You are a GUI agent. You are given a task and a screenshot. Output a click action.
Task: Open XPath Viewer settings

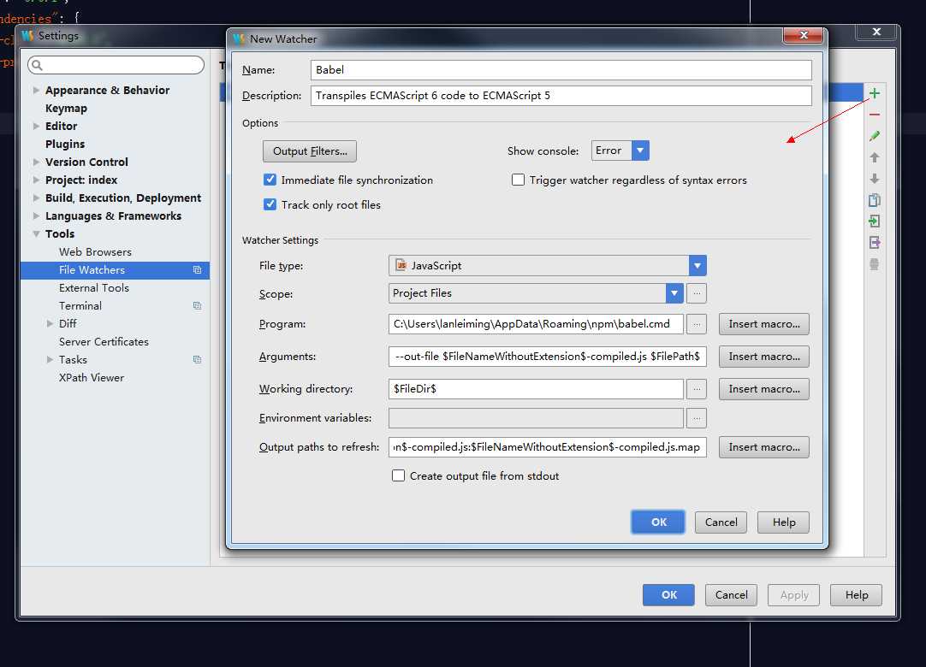pos(92,378)
